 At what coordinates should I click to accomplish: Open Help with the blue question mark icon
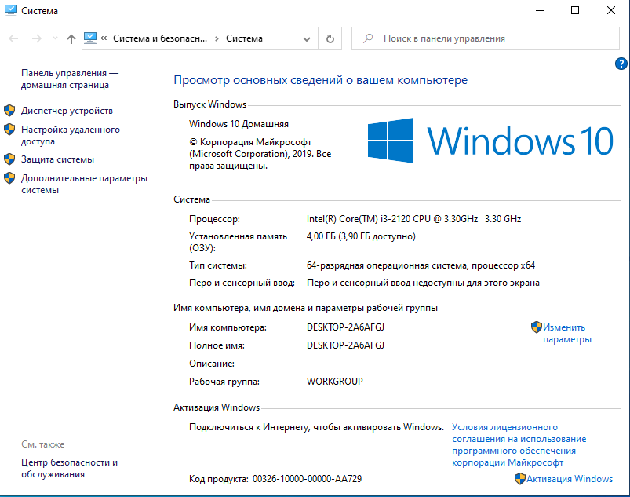[621, 64]
